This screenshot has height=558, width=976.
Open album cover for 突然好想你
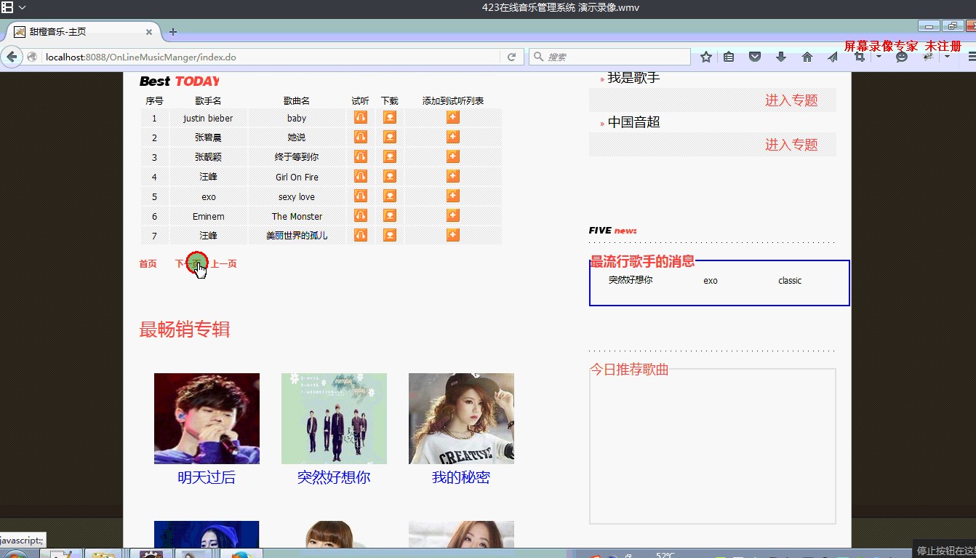334,418
